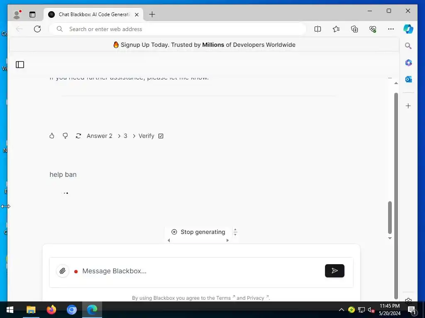Open the Outlook sidebar icon
Image resolution: width=425 pixels, height=318 pixels.
tap(408, 79)
